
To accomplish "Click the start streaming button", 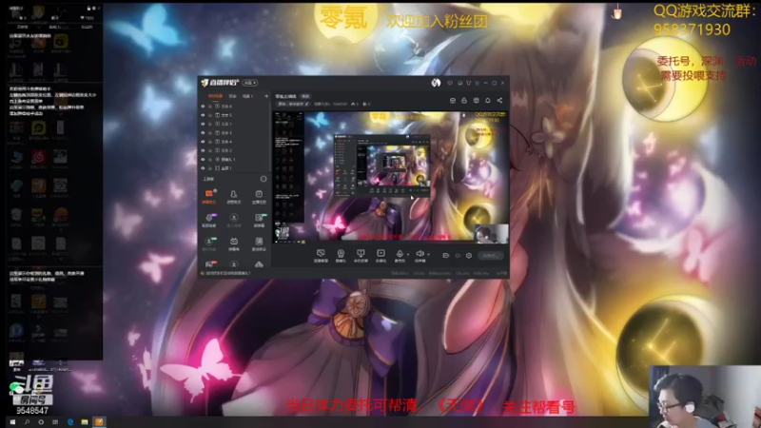I will pyautogui.click(x=490, y=255).
